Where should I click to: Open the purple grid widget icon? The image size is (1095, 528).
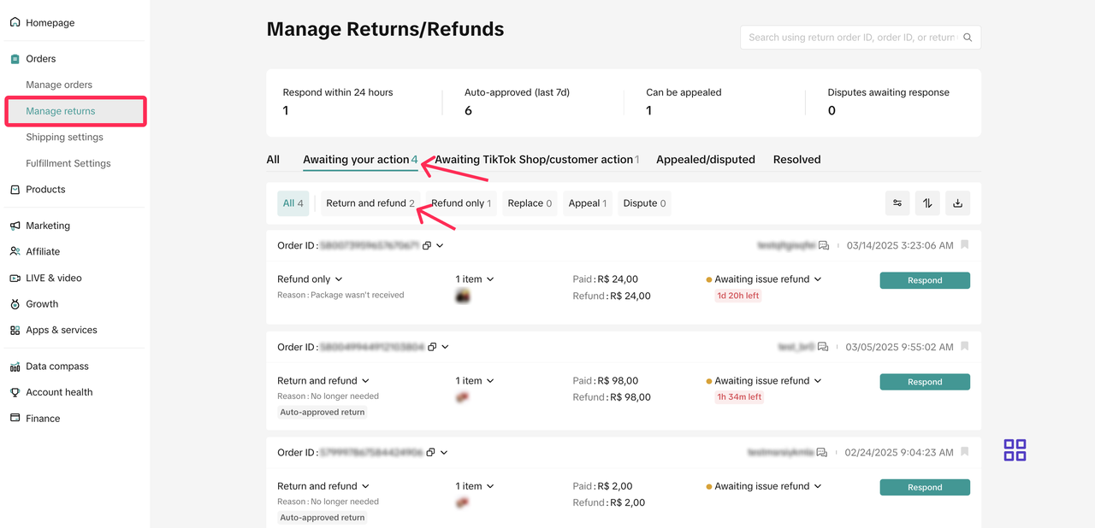(1015, 450)
